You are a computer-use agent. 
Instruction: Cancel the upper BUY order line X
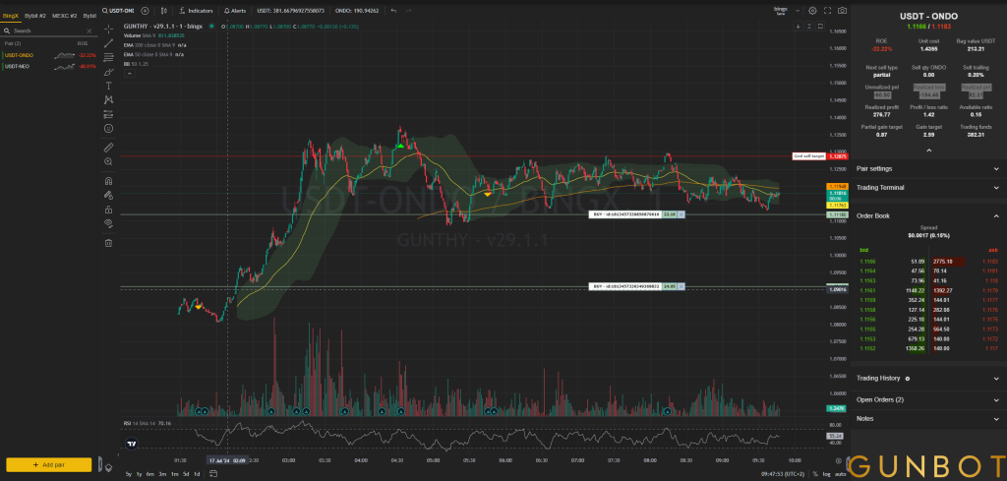[681, 215]
